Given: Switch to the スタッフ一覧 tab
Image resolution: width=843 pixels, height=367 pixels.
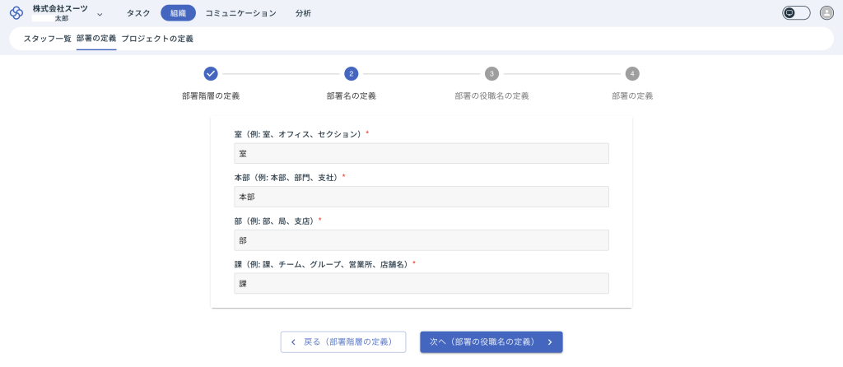Looking at the screenshot, I should (x=47, y=39).
